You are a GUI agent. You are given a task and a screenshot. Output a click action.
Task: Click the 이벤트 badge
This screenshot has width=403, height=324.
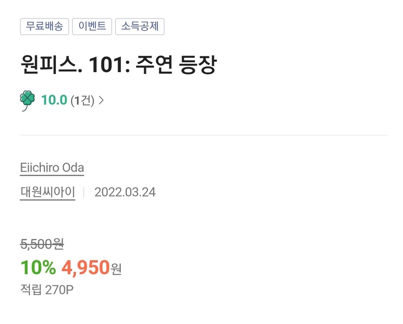92,26
